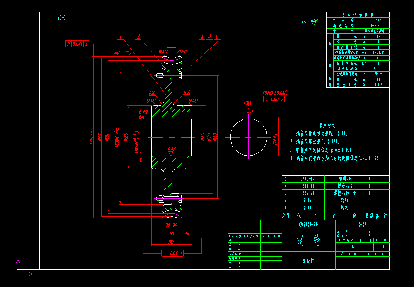Select the ø707 diameter dimension
Screen dimensions: 414x287
coord(100,137)
